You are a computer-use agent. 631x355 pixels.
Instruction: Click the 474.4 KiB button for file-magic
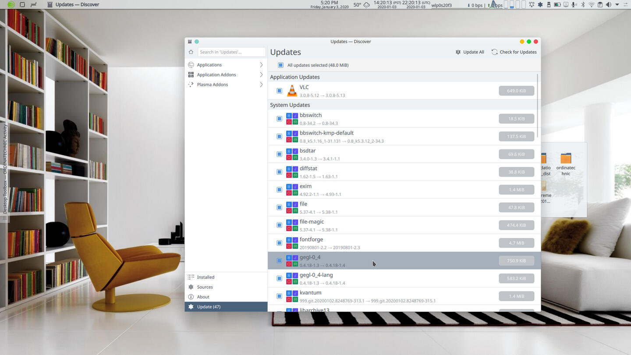(516, 225)
